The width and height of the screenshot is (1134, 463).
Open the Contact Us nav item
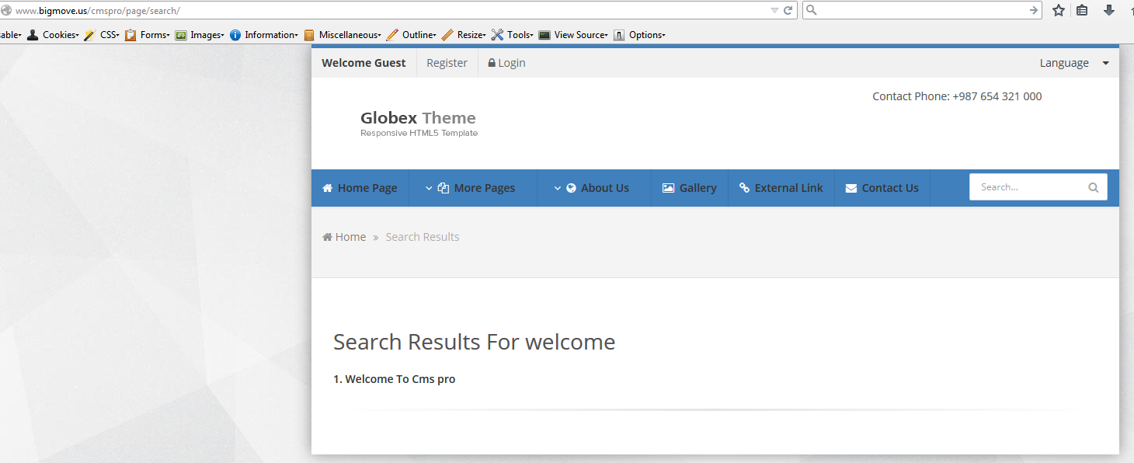(882, 188)
